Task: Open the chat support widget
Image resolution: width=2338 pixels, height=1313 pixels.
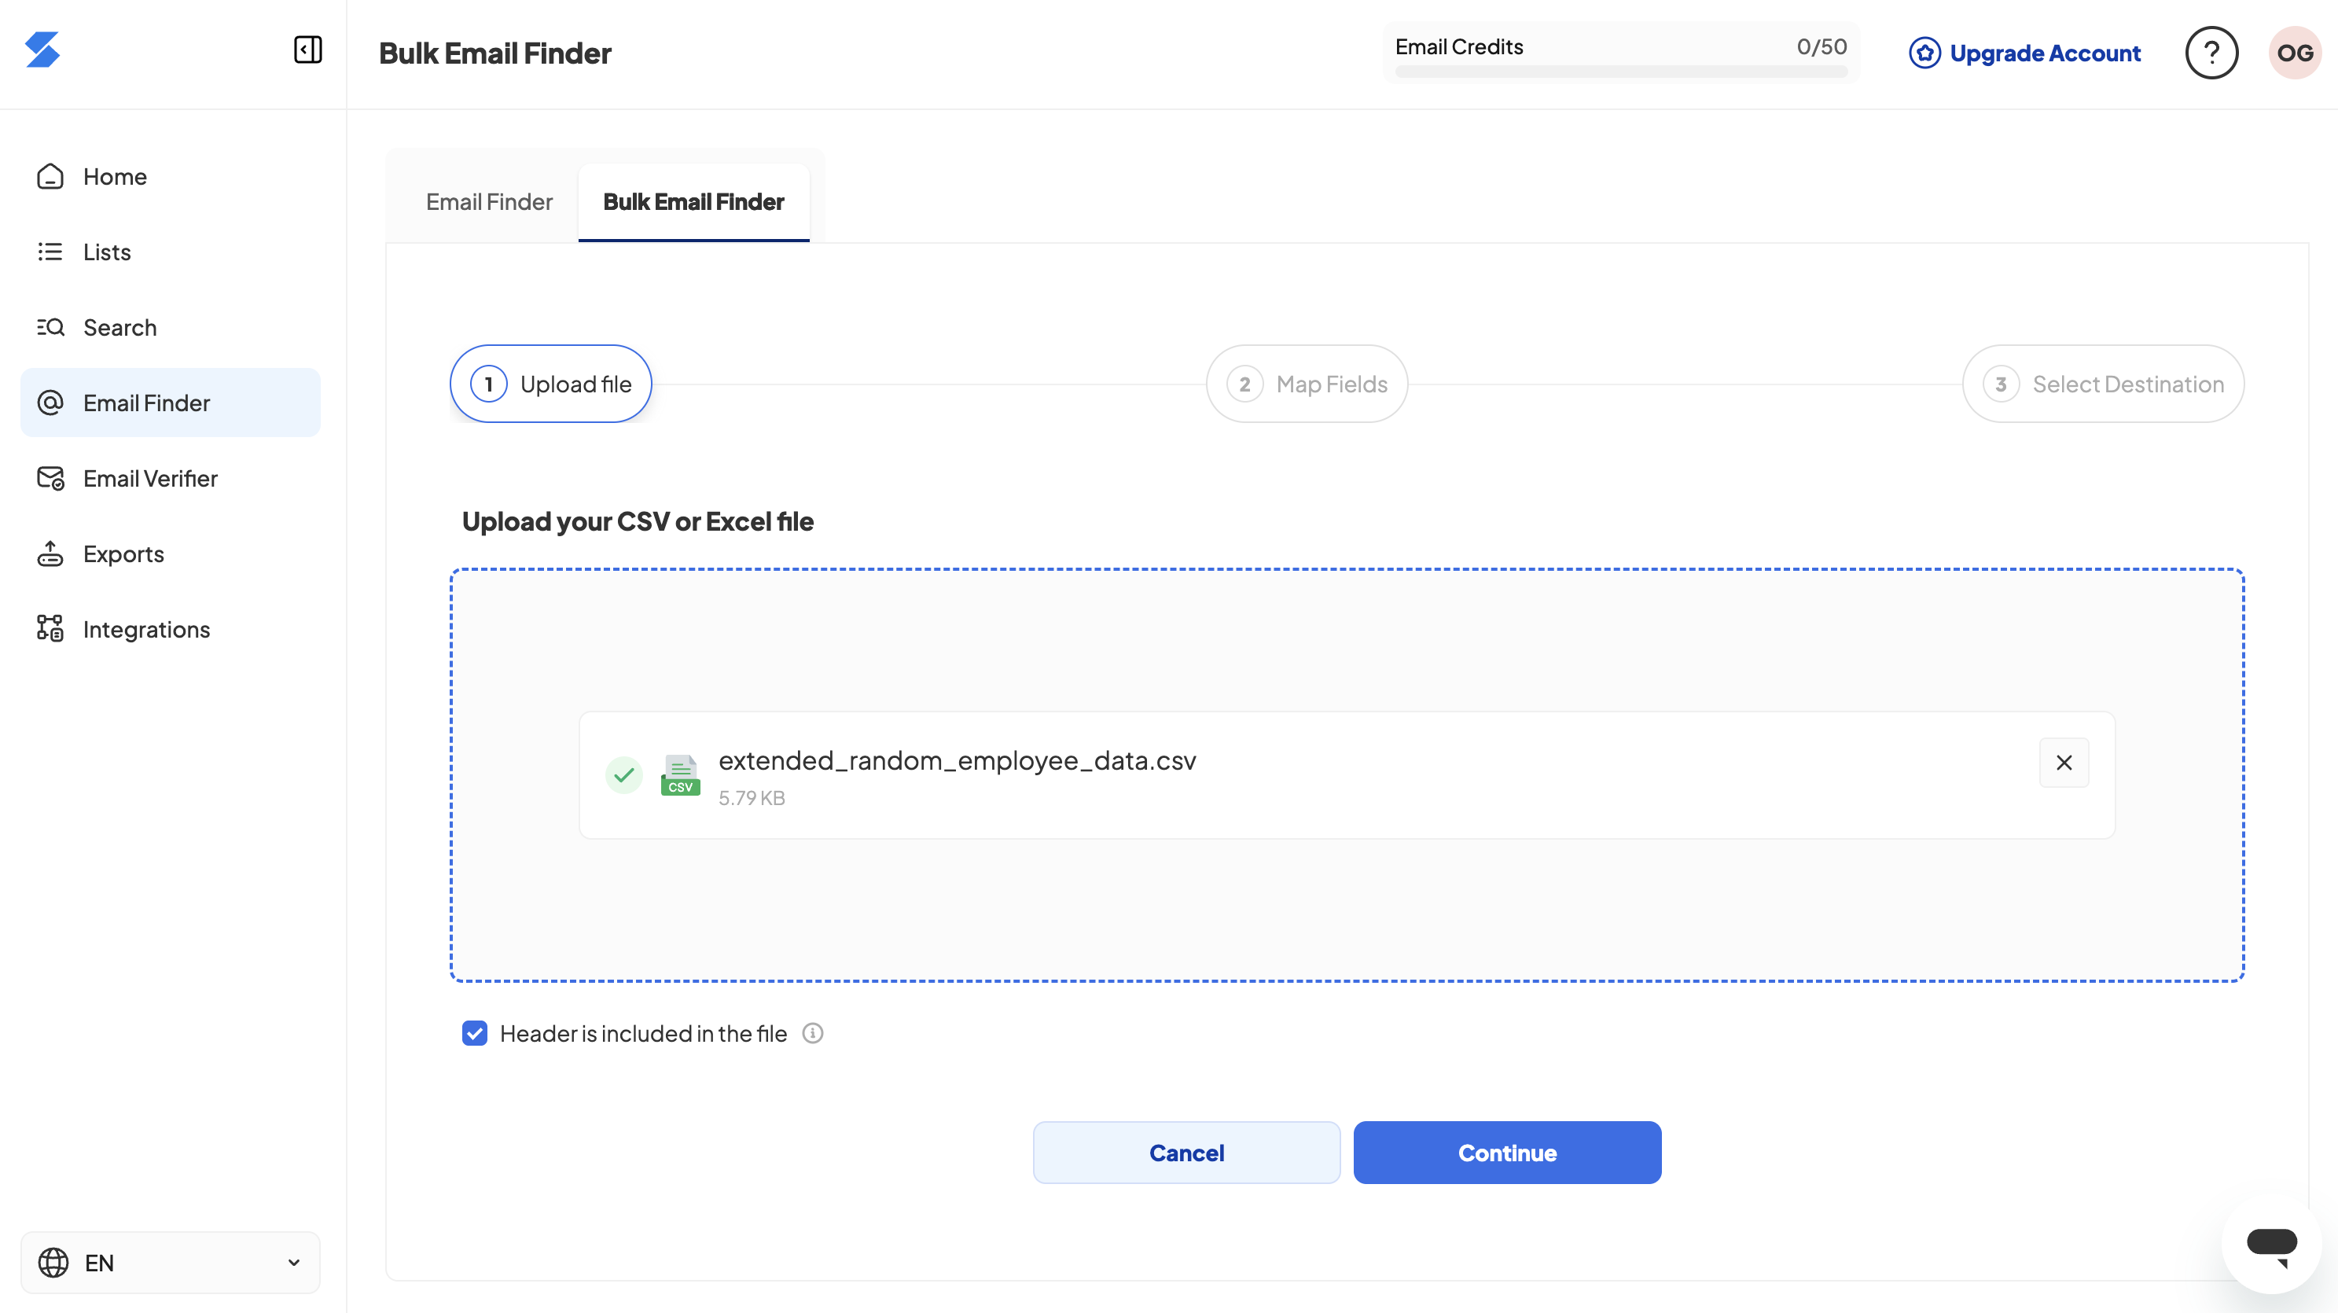Action: pos(2272,1242)
